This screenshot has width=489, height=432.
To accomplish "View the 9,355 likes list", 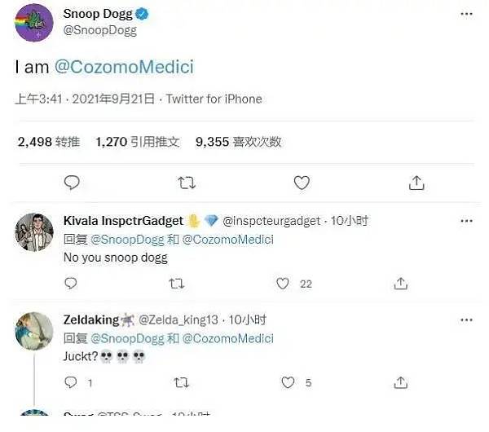I will 238,141.
